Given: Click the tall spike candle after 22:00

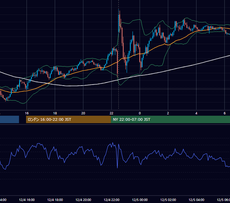Looking at the screenshot, I should 119,21.
